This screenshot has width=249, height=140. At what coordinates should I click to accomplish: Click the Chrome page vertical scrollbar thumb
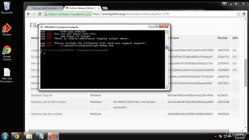245,73
